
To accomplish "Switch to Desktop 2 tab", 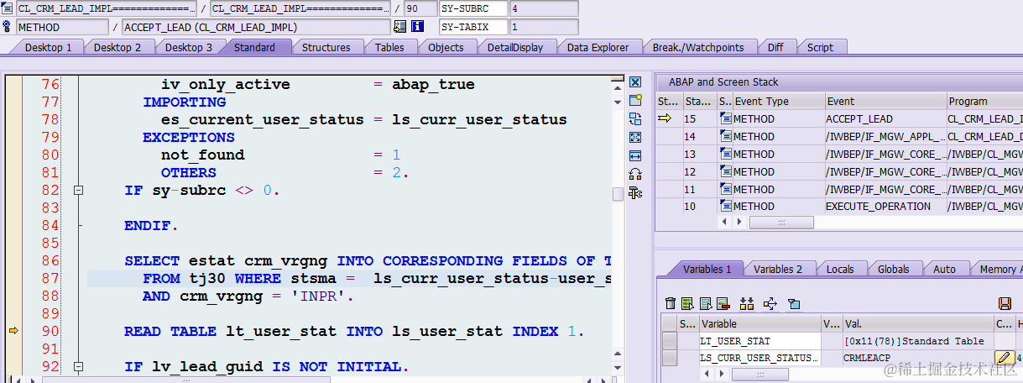I will coord(117,47).
